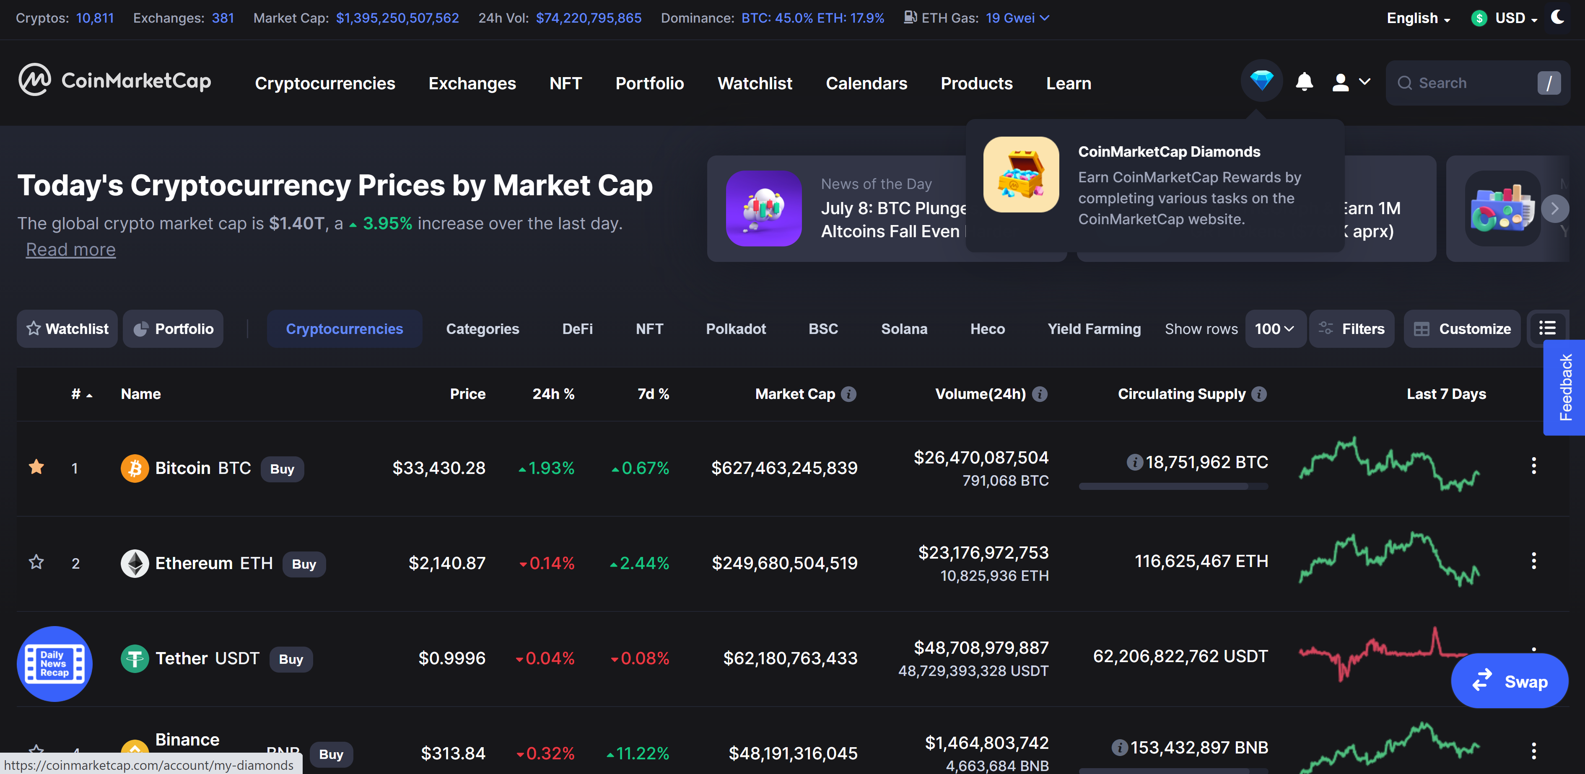
Task: Open the USD currency dropdown
Action: coord(1504,18)
